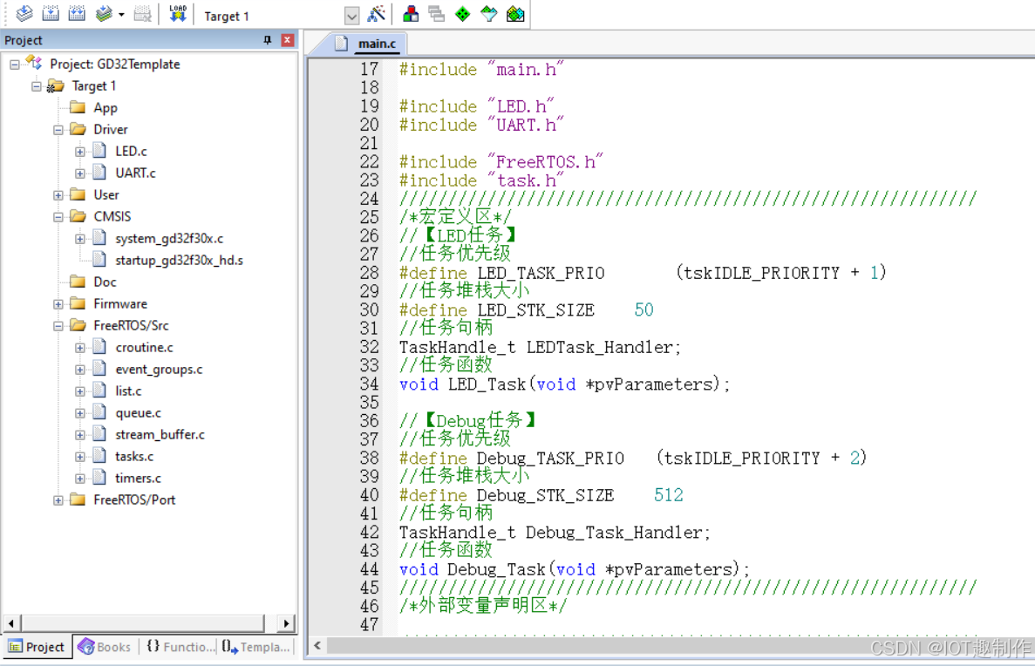Select stream_buffer.c file

pyautogui.click(x=160, y=434)
